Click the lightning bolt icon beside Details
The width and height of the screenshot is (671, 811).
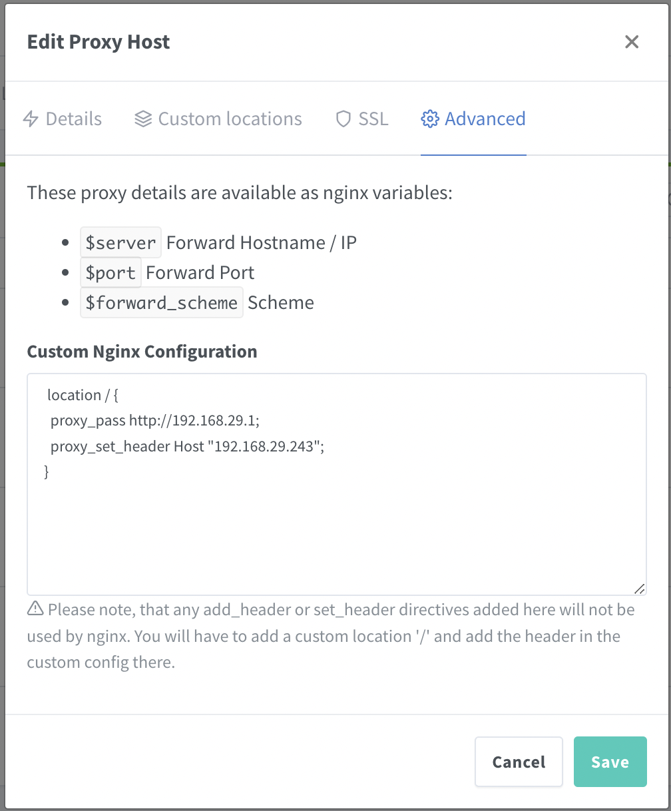pos(31,119)
